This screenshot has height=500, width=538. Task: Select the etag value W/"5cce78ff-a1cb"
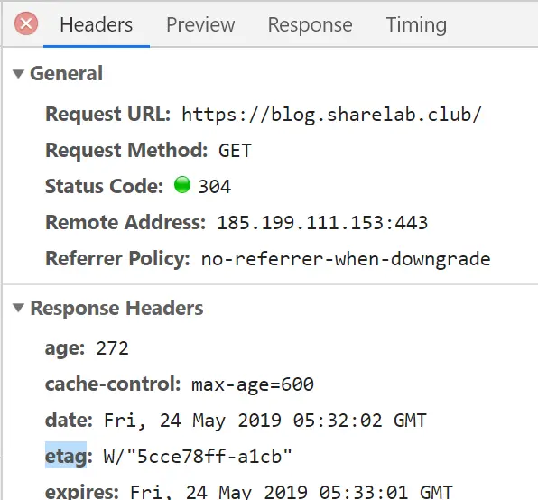coord(198,457)
